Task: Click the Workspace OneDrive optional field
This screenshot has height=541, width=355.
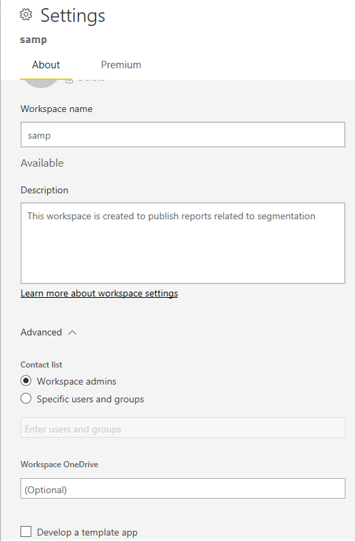Action: click(183, 488)
